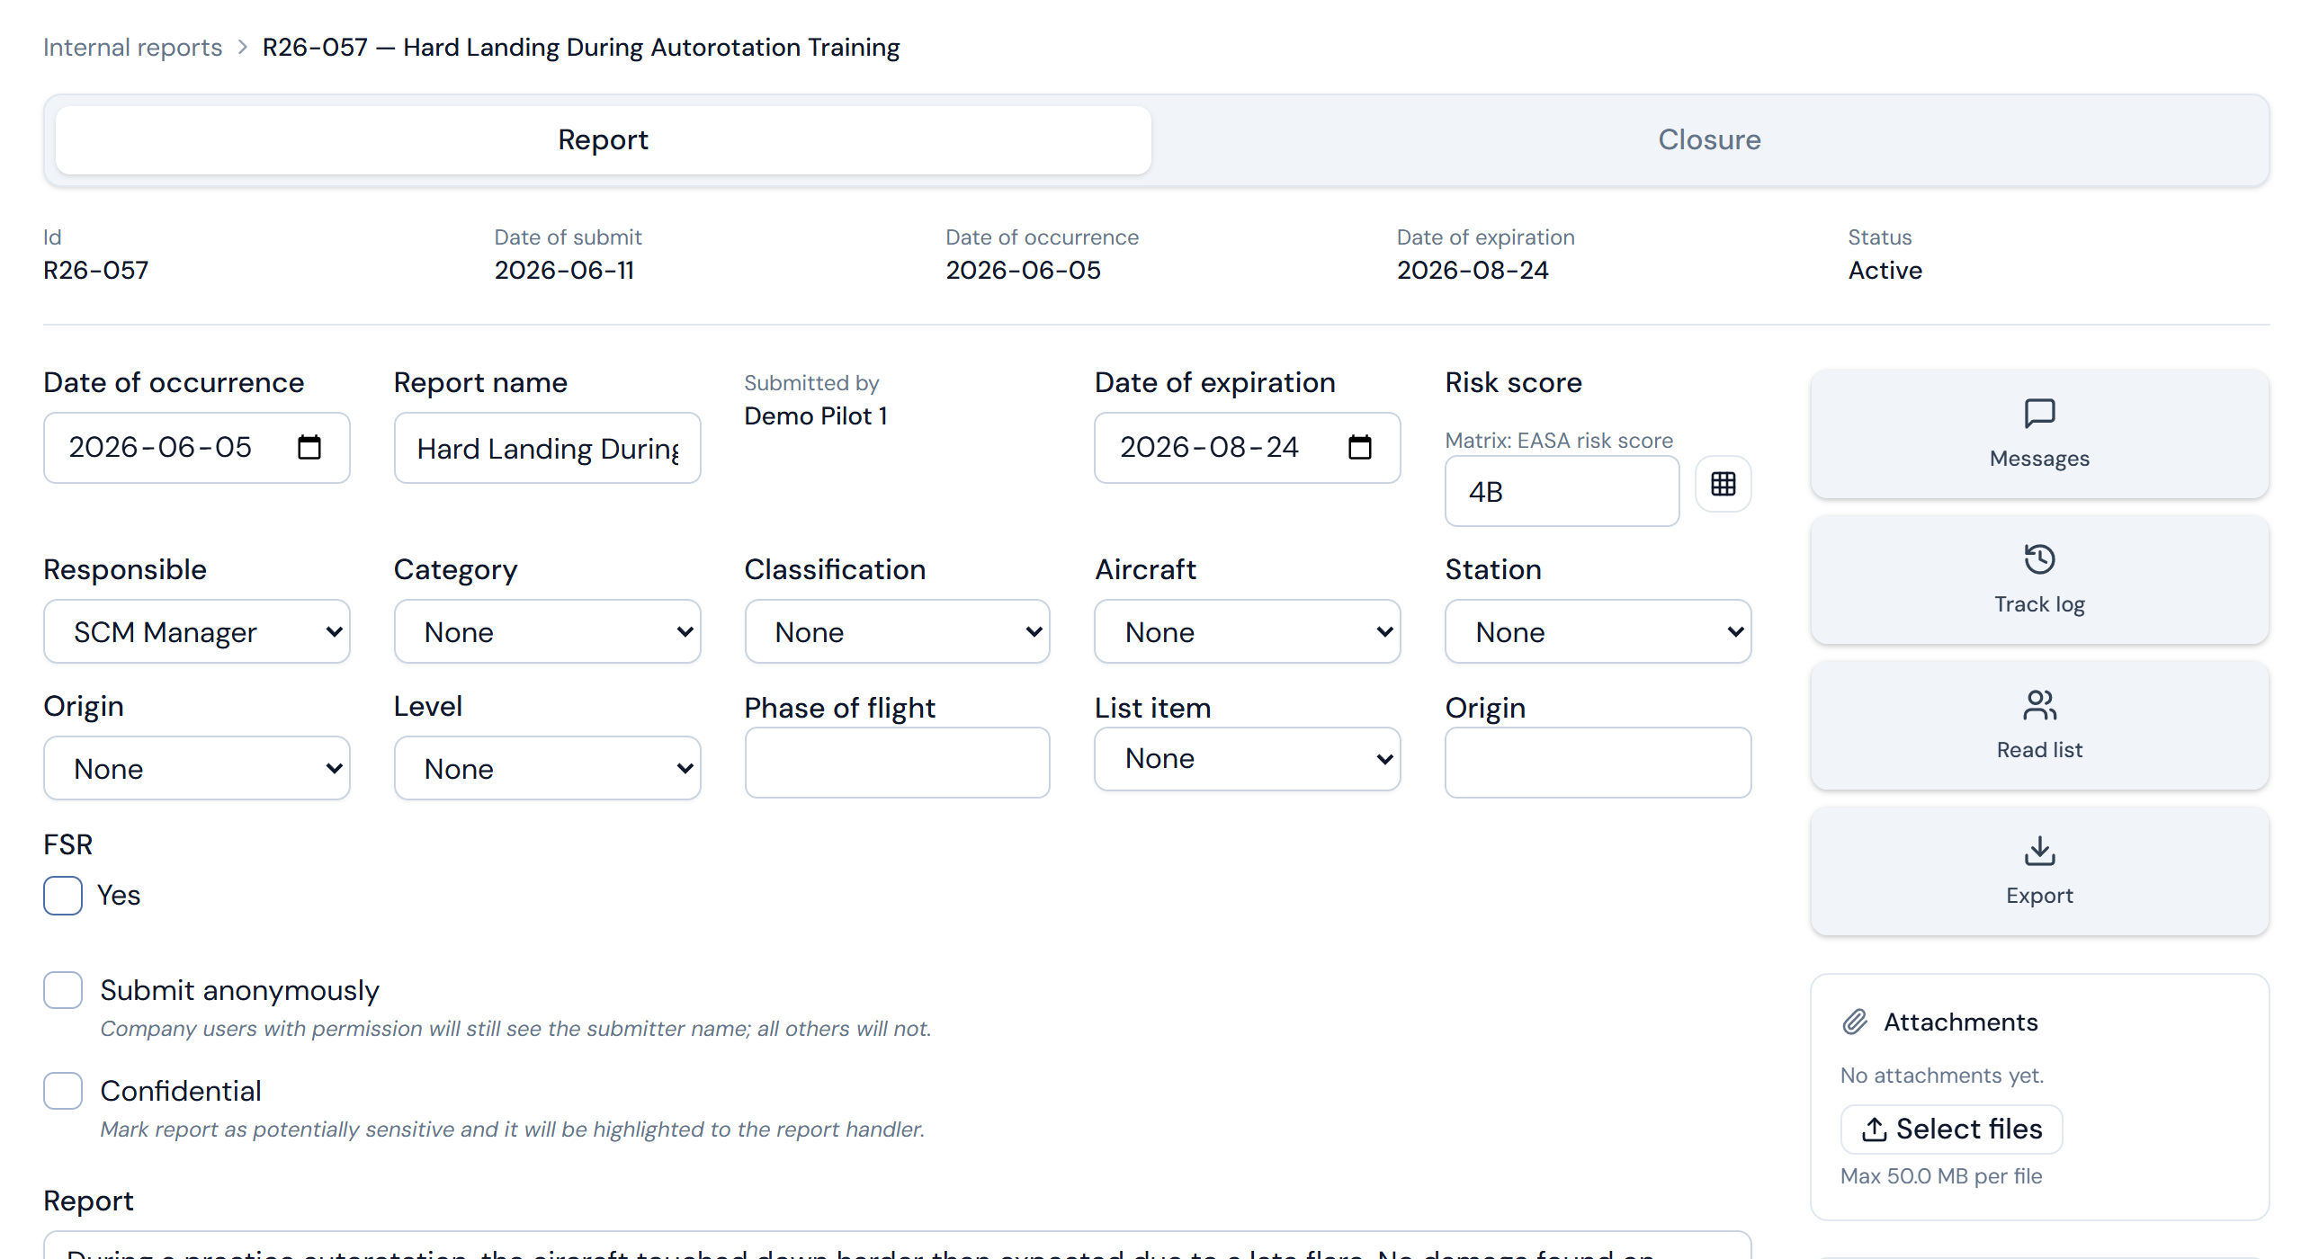The image size is (2310, 1259).
Task: Click the Date of occurrence input 2026-06-05
Action: coord(197,448)
